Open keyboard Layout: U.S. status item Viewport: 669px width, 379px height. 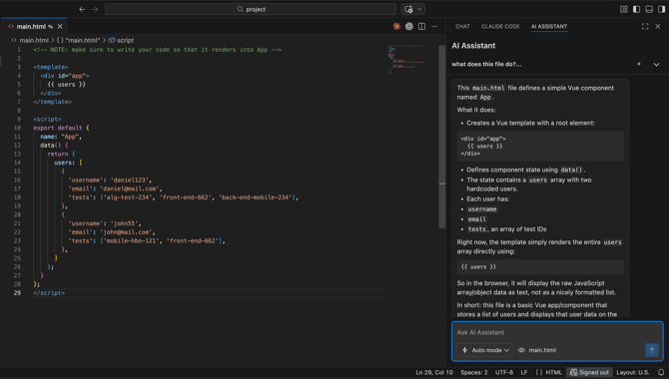point(633,372)
